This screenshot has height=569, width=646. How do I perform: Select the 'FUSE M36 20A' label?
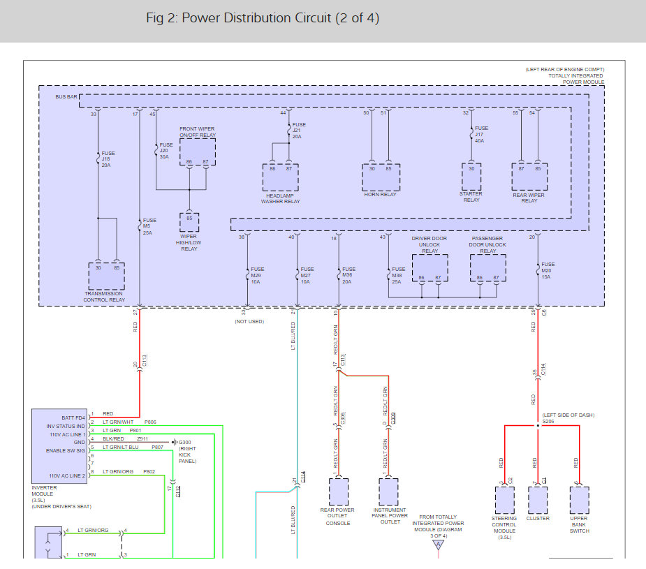pos(348,276)
